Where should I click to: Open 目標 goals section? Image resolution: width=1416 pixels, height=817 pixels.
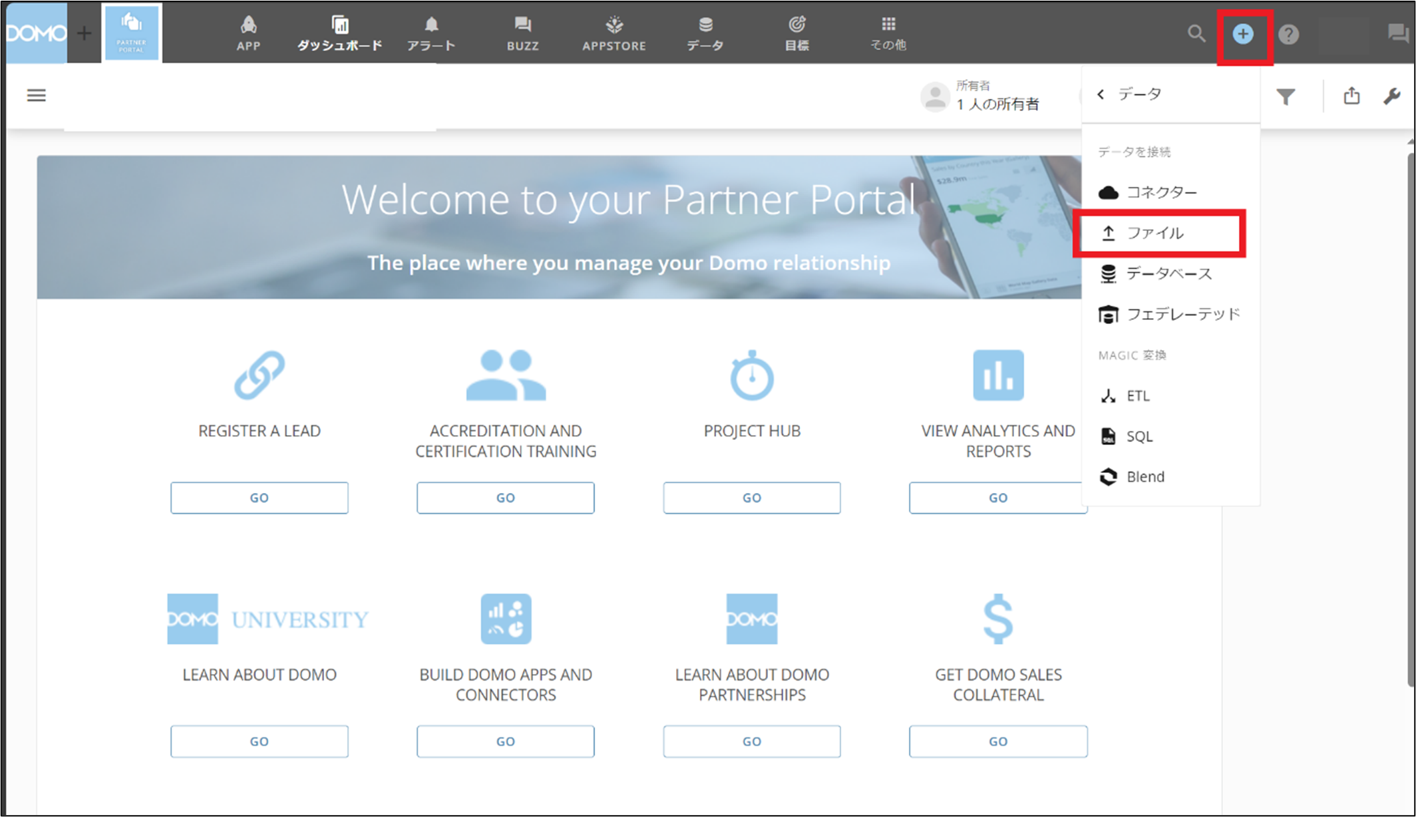[x=796, y=33]
